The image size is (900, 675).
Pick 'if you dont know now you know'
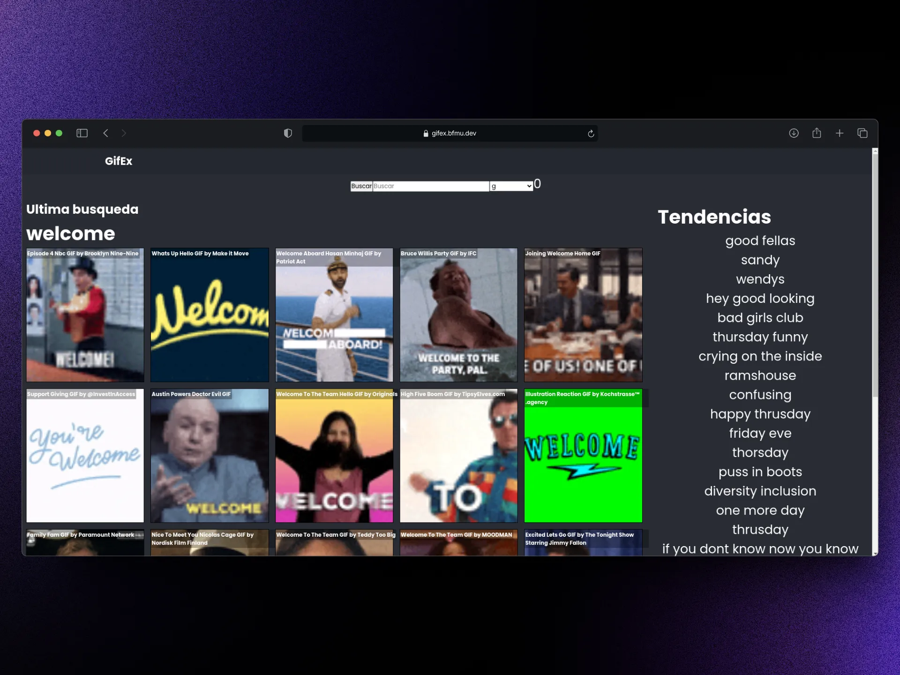[760, 548]
